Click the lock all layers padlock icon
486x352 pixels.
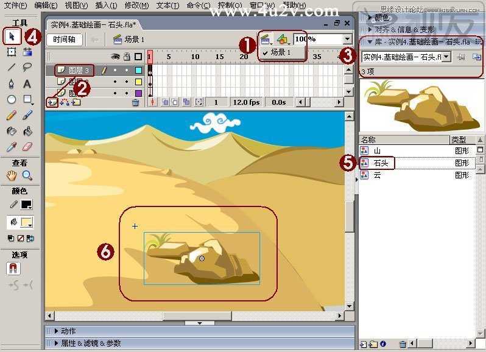127,57
